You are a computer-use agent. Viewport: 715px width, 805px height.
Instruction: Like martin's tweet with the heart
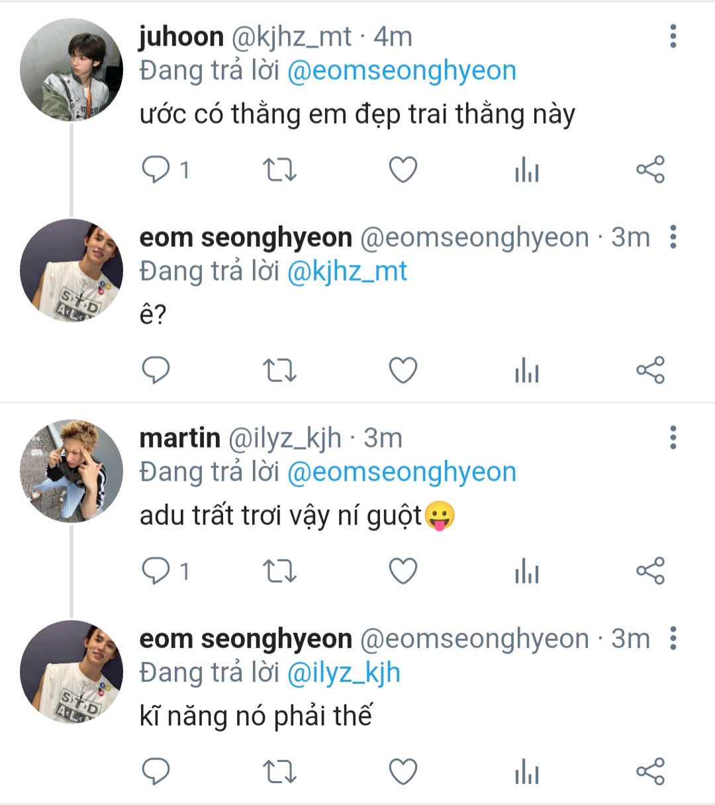pyautogui.click(x=403, y=571)
